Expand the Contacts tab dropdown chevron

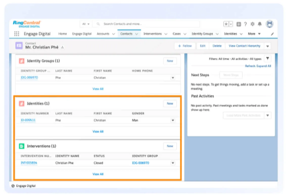[137, 34]
